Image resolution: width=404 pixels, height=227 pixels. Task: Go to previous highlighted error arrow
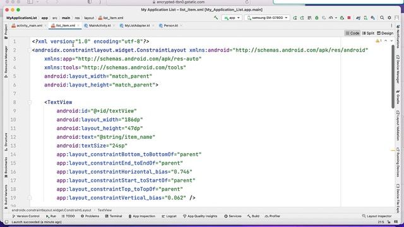(x=386, y=41)
